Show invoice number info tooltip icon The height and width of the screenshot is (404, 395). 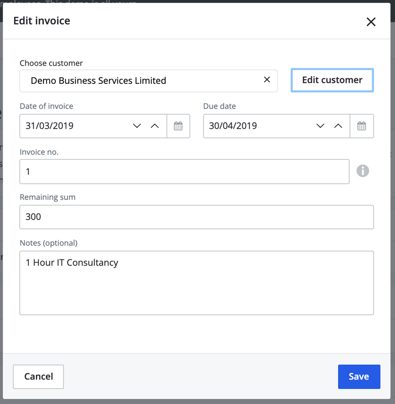click(x=363, y=171)
